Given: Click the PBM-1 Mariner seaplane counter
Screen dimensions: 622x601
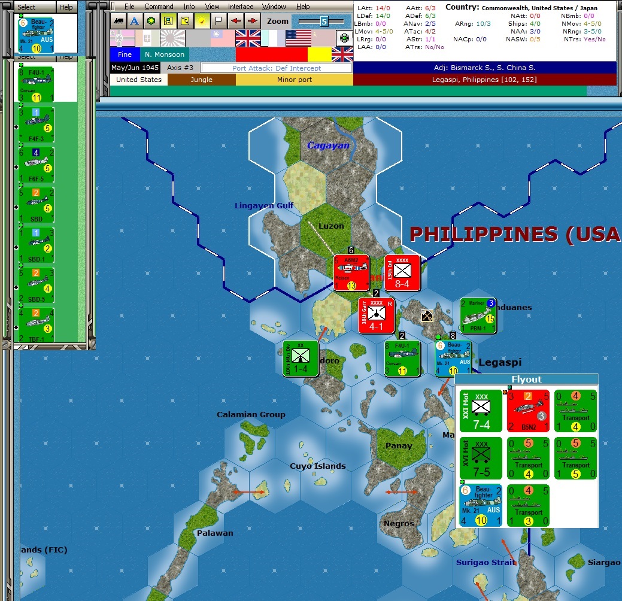Looking at the screenshot, I should tap(478, 316).
